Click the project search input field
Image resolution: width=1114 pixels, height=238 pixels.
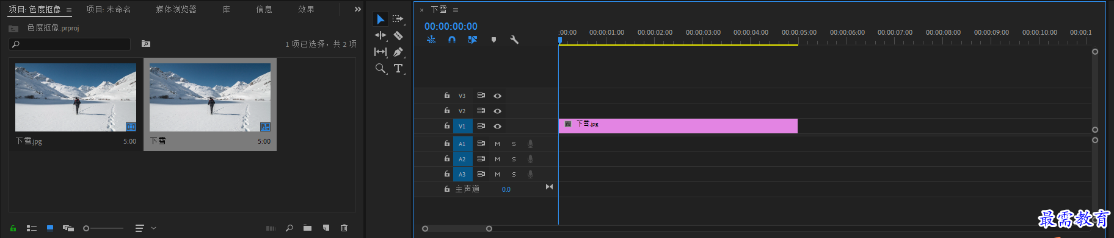[x=70, y=44]
